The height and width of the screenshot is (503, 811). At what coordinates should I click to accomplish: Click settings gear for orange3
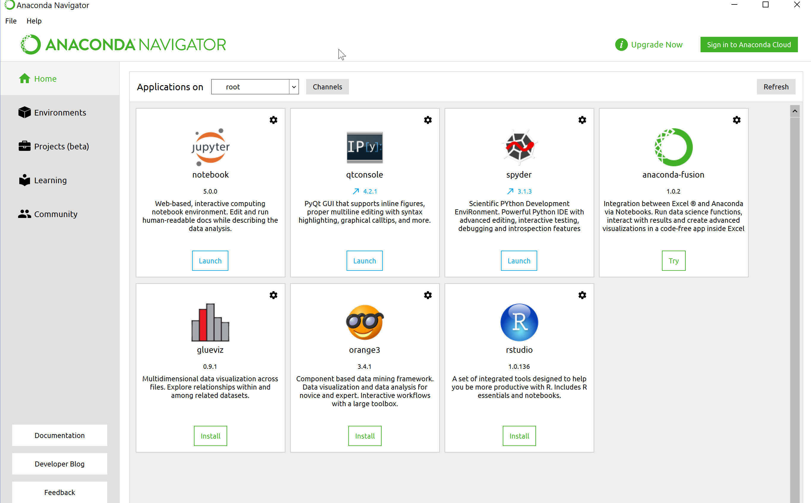click(x=428, y=295)
